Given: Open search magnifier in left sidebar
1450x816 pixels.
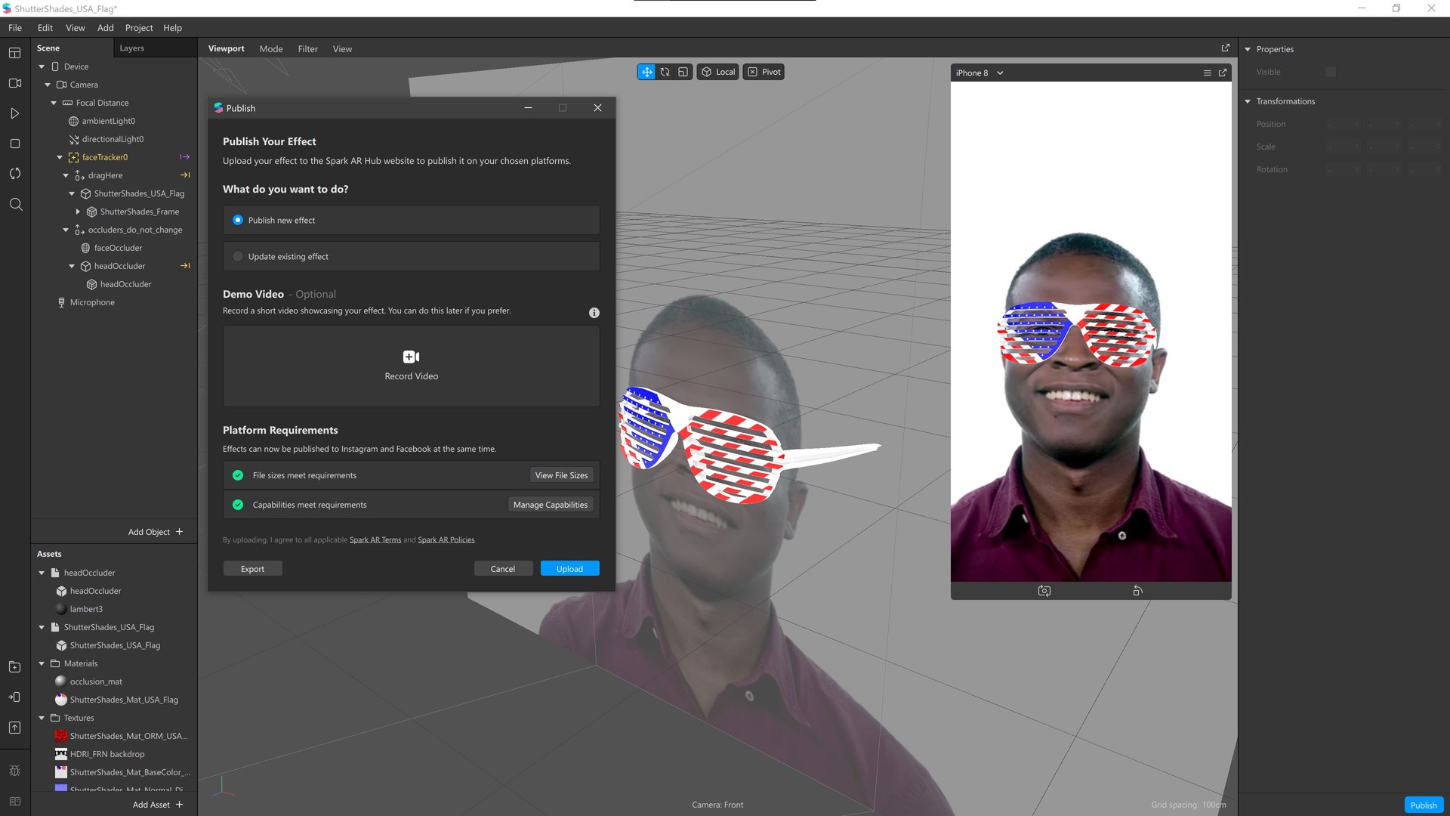Looking at the screenshot, I should tap(15, 204).
